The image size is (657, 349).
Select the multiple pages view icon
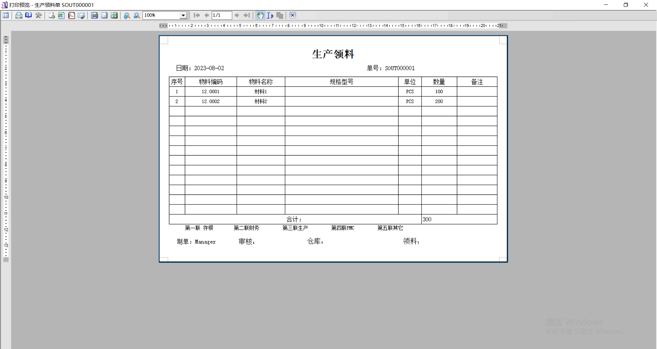tap(114, 15)
